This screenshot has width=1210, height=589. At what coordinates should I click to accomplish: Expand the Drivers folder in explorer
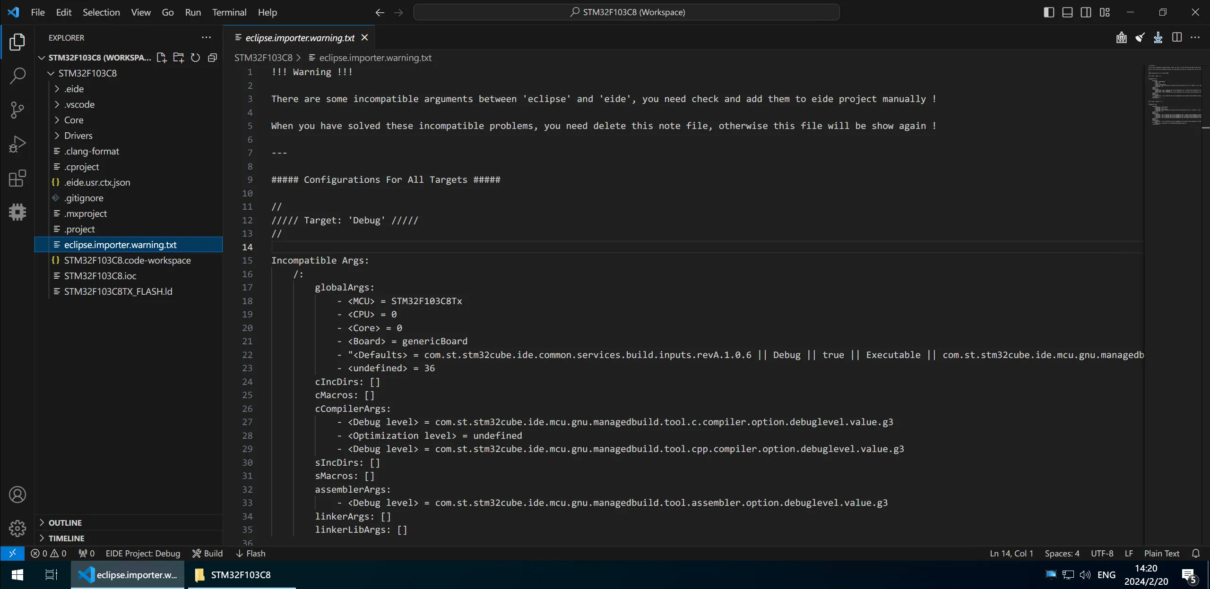click(x=79, y=135)
